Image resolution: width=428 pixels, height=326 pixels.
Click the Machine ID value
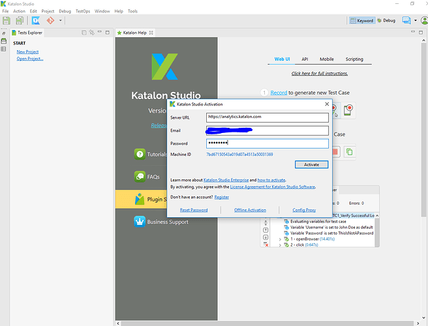tap(239, 155)
